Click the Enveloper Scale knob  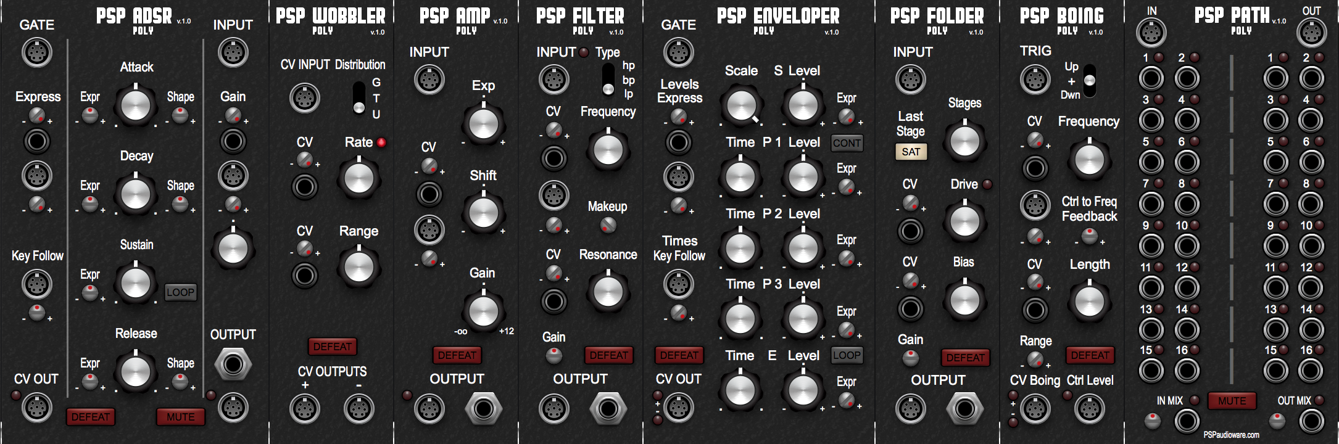742,105
